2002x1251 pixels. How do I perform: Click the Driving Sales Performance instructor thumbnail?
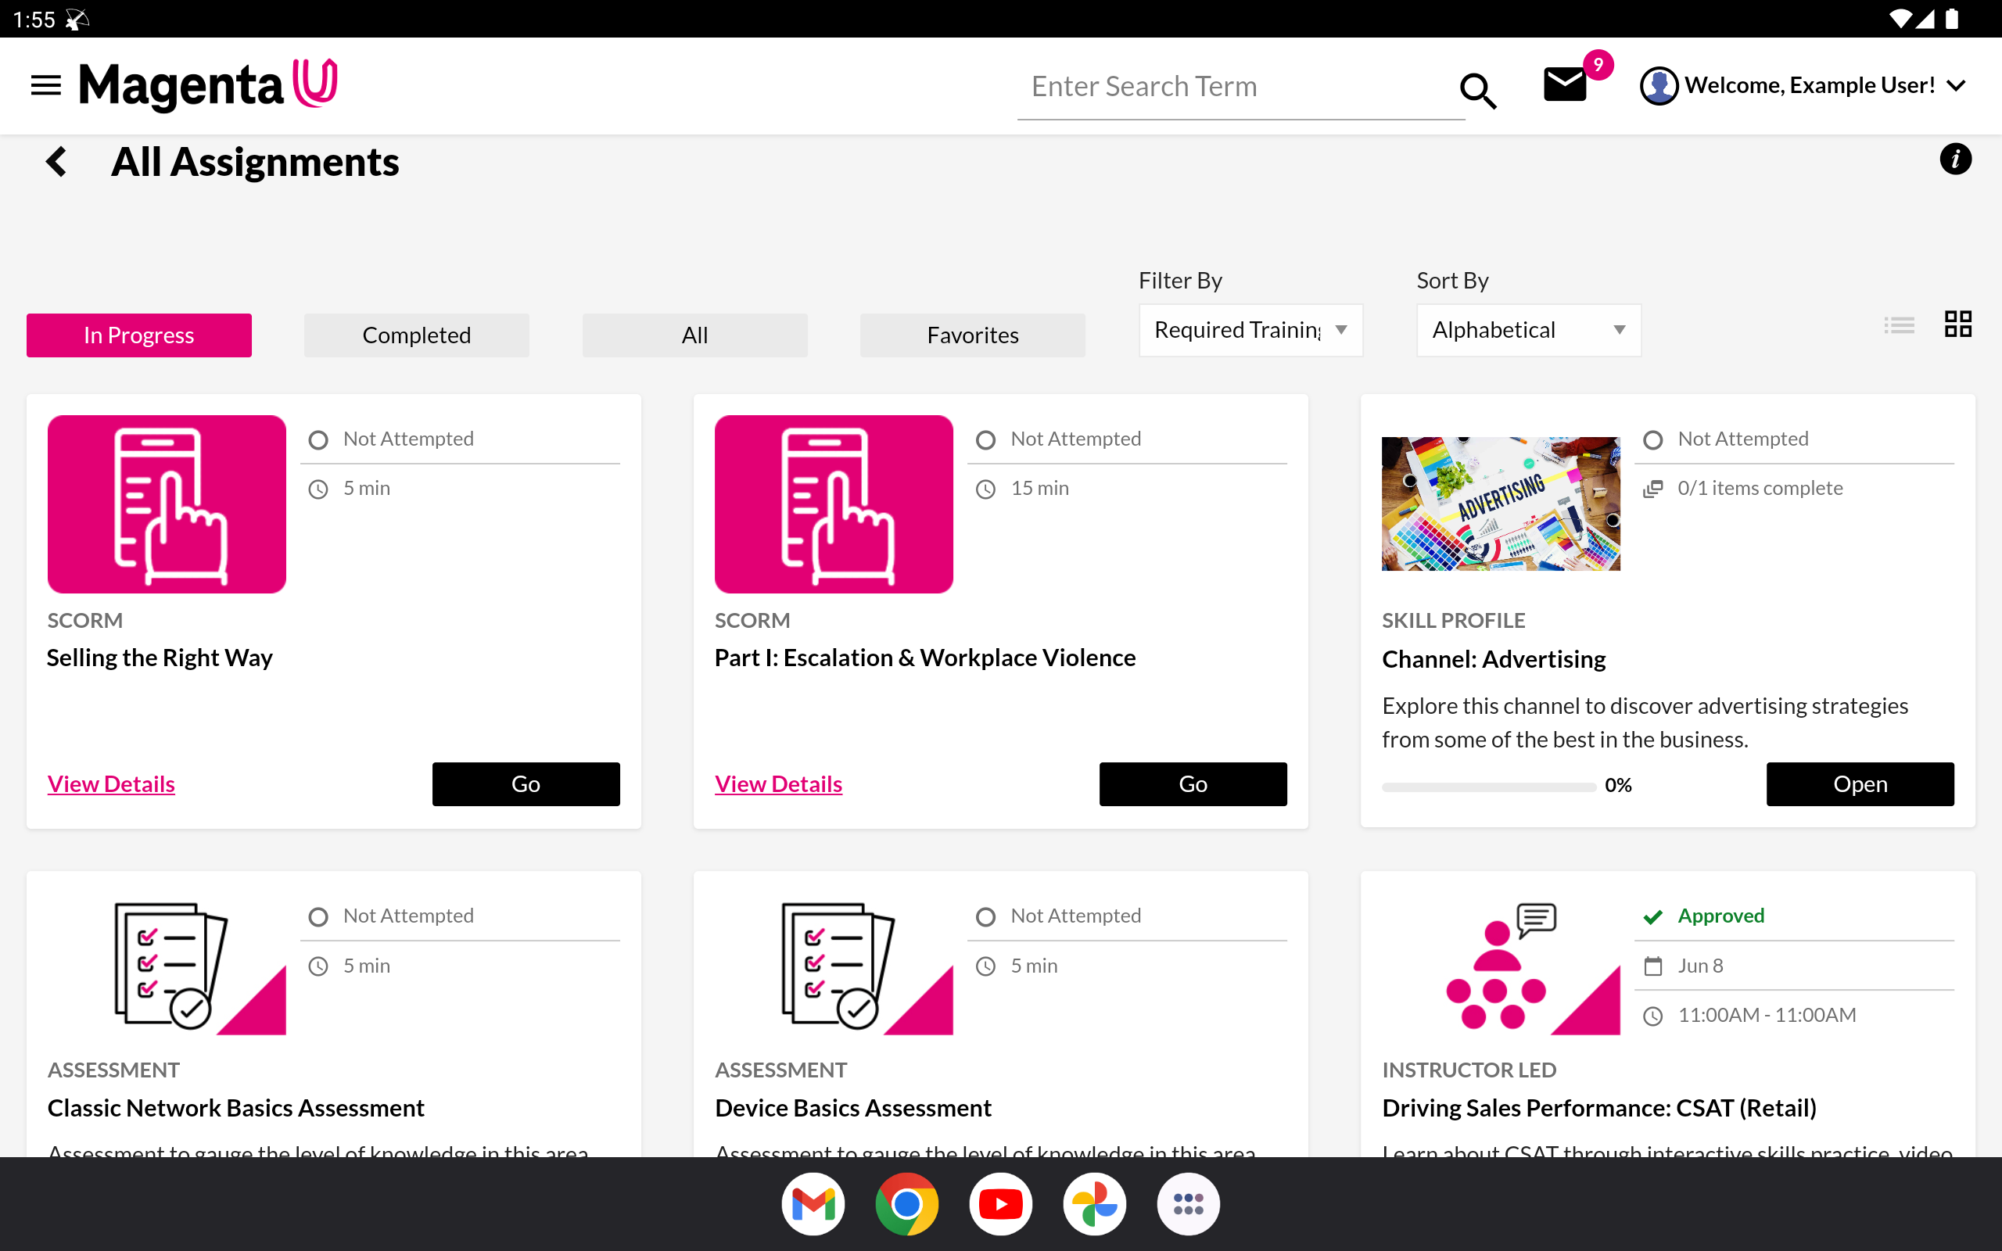tap(1501, 966)
